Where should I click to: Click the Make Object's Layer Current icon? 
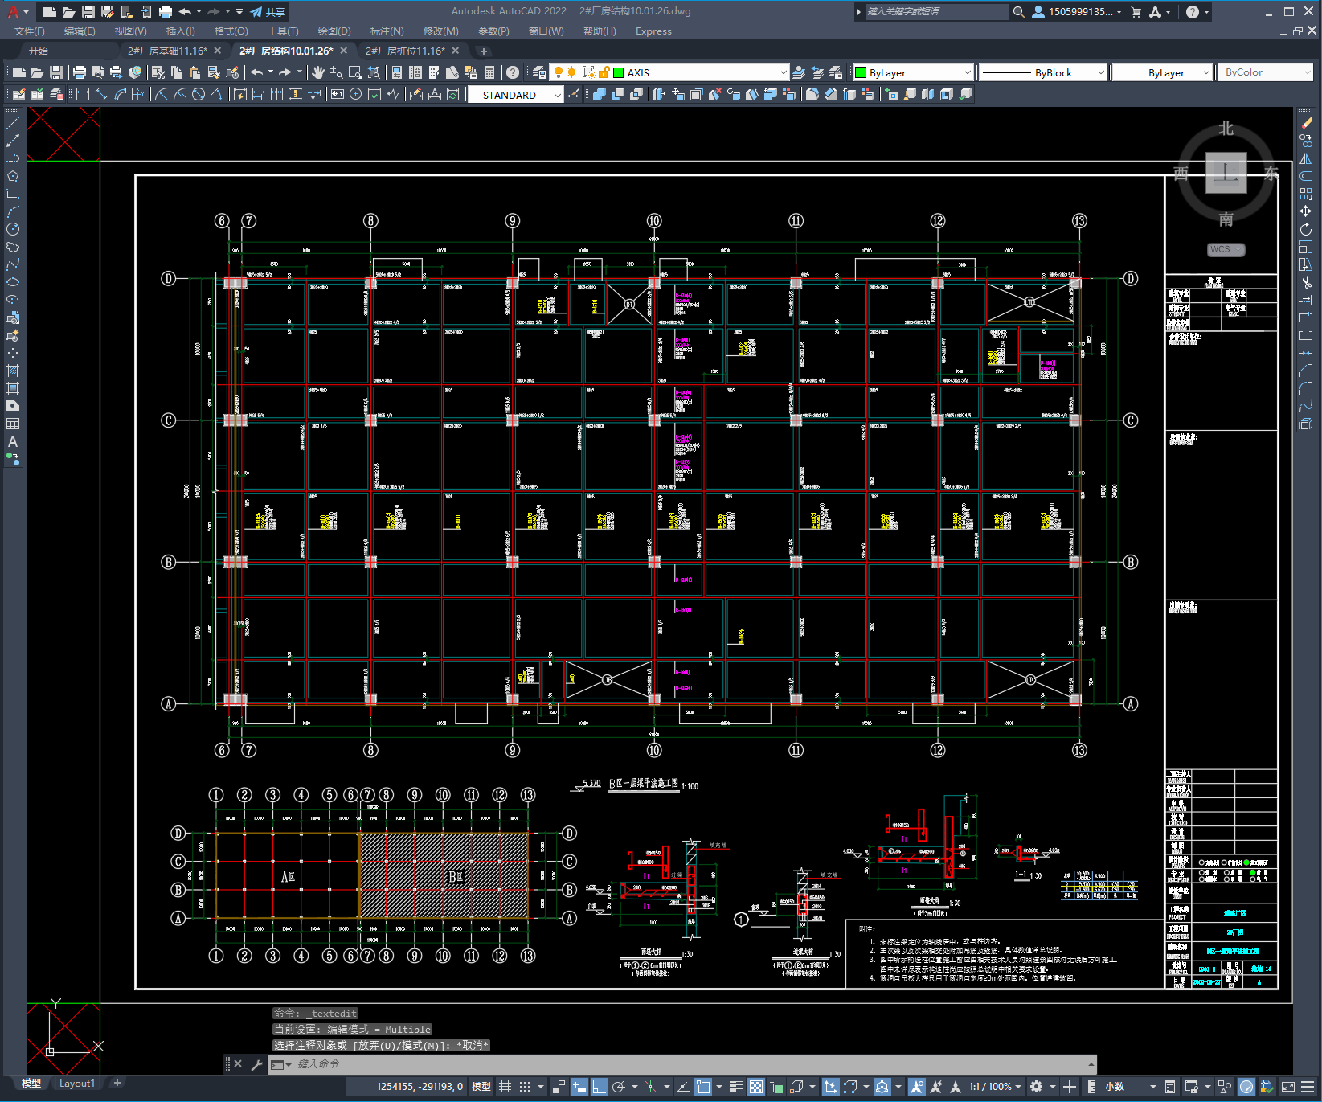[799, 72]
